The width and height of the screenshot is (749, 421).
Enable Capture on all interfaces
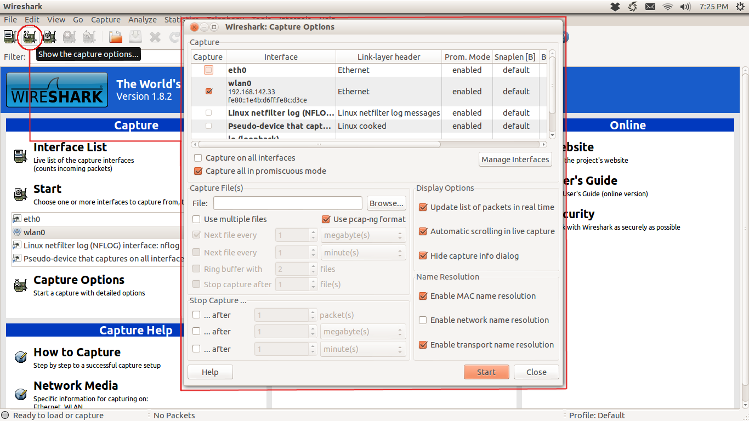coord(198,158)
